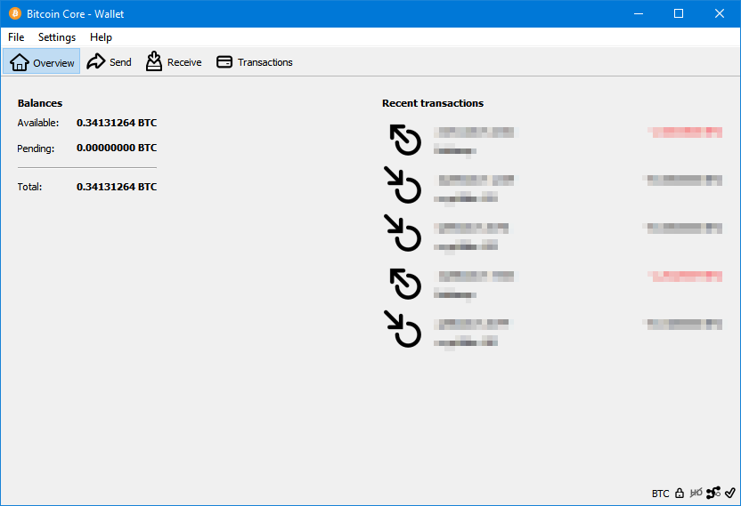Select the third recent transaction icon

pos(403,234)
